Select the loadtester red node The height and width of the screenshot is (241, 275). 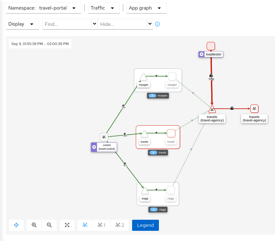(211, 46)
